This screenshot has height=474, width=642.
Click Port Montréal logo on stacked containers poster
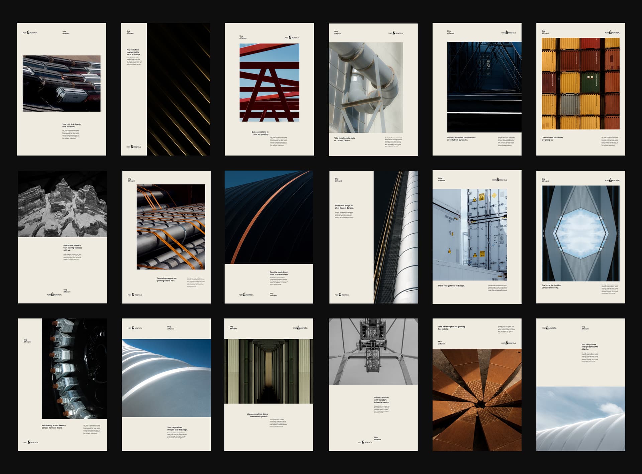(612, 33)
